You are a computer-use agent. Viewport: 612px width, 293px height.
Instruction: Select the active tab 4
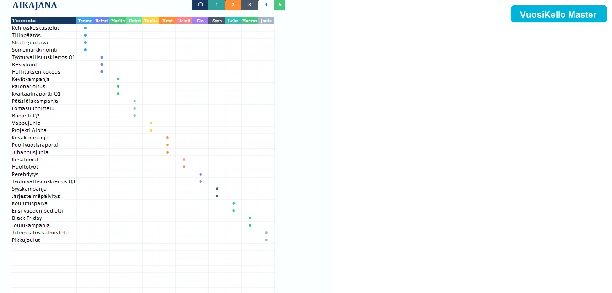coord(266,5)
